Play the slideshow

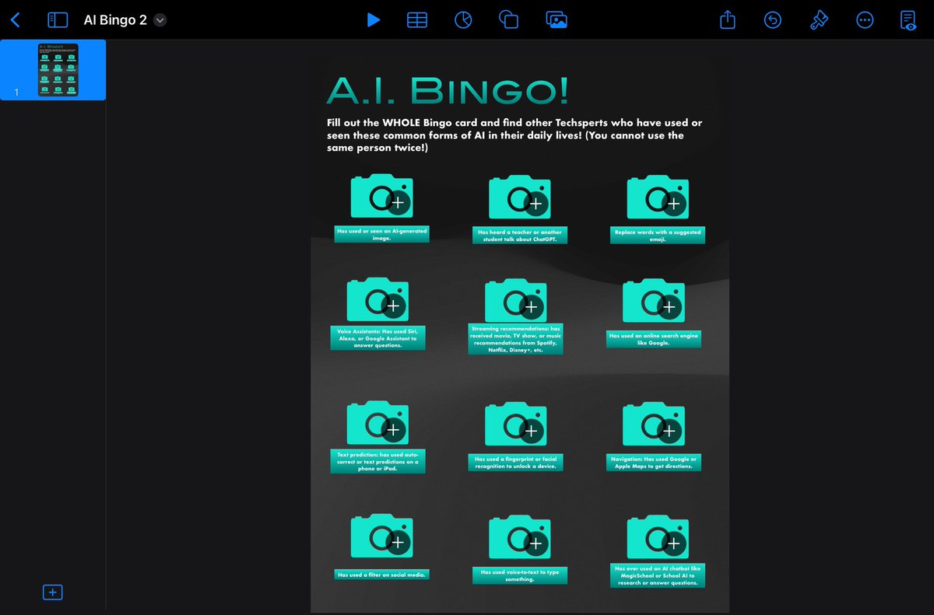click(374, 20)
